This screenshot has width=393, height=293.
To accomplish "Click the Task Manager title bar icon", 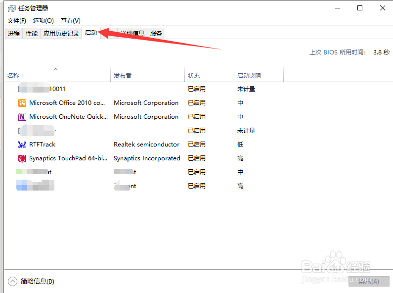I will (11, 8).
